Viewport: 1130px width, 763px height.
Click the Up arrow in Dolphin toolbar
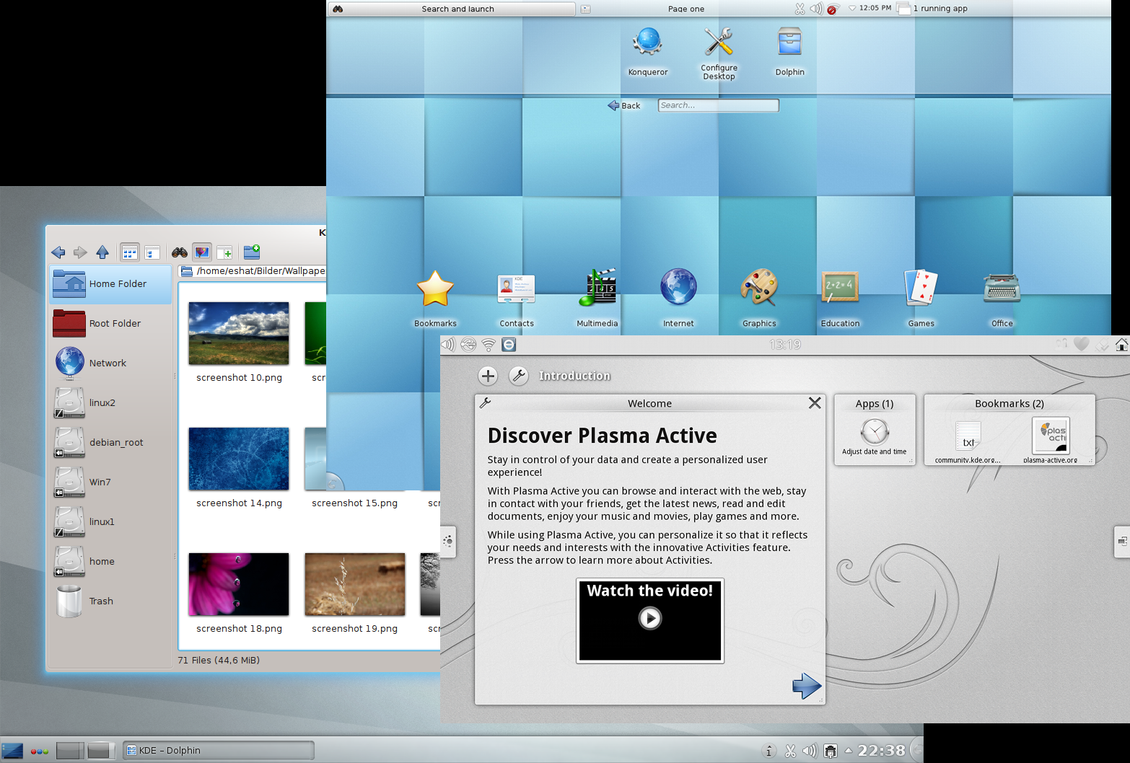[x=102, y=252]
